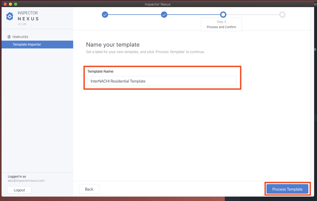
Task: Close the Inspector Nexus window
Action: 5,4
